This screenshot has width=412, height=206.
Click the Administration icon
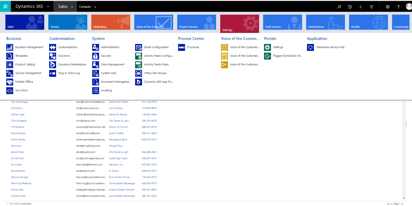[96, 47]
